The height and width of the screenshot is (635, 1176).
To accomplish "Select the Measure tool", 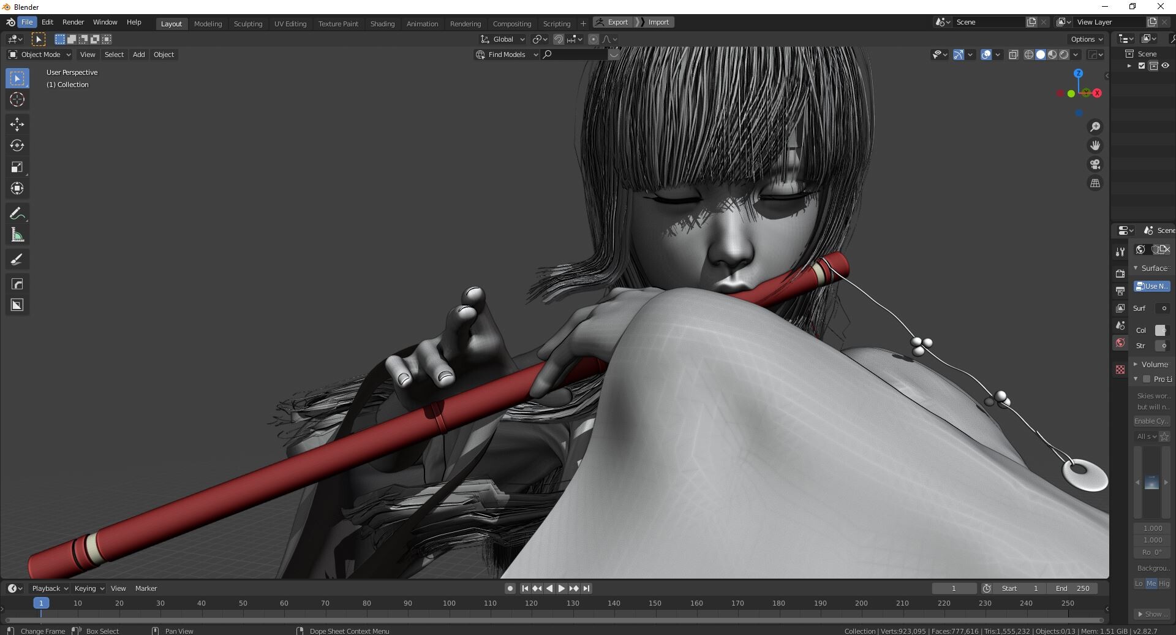I will 17,235.
